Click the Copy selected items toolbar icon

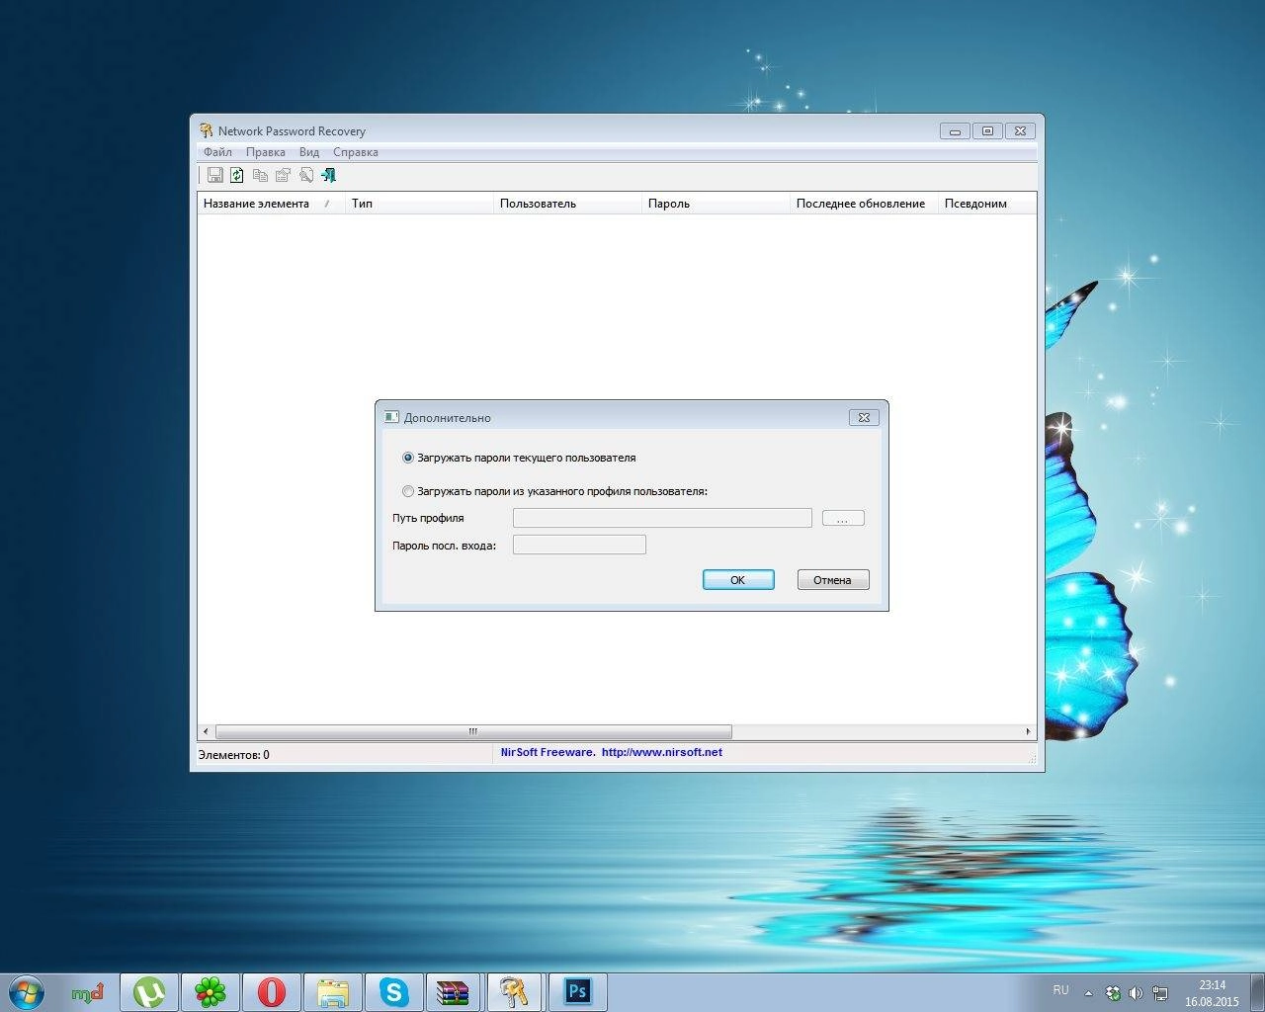pyautogui.click(x=260, y=175)
